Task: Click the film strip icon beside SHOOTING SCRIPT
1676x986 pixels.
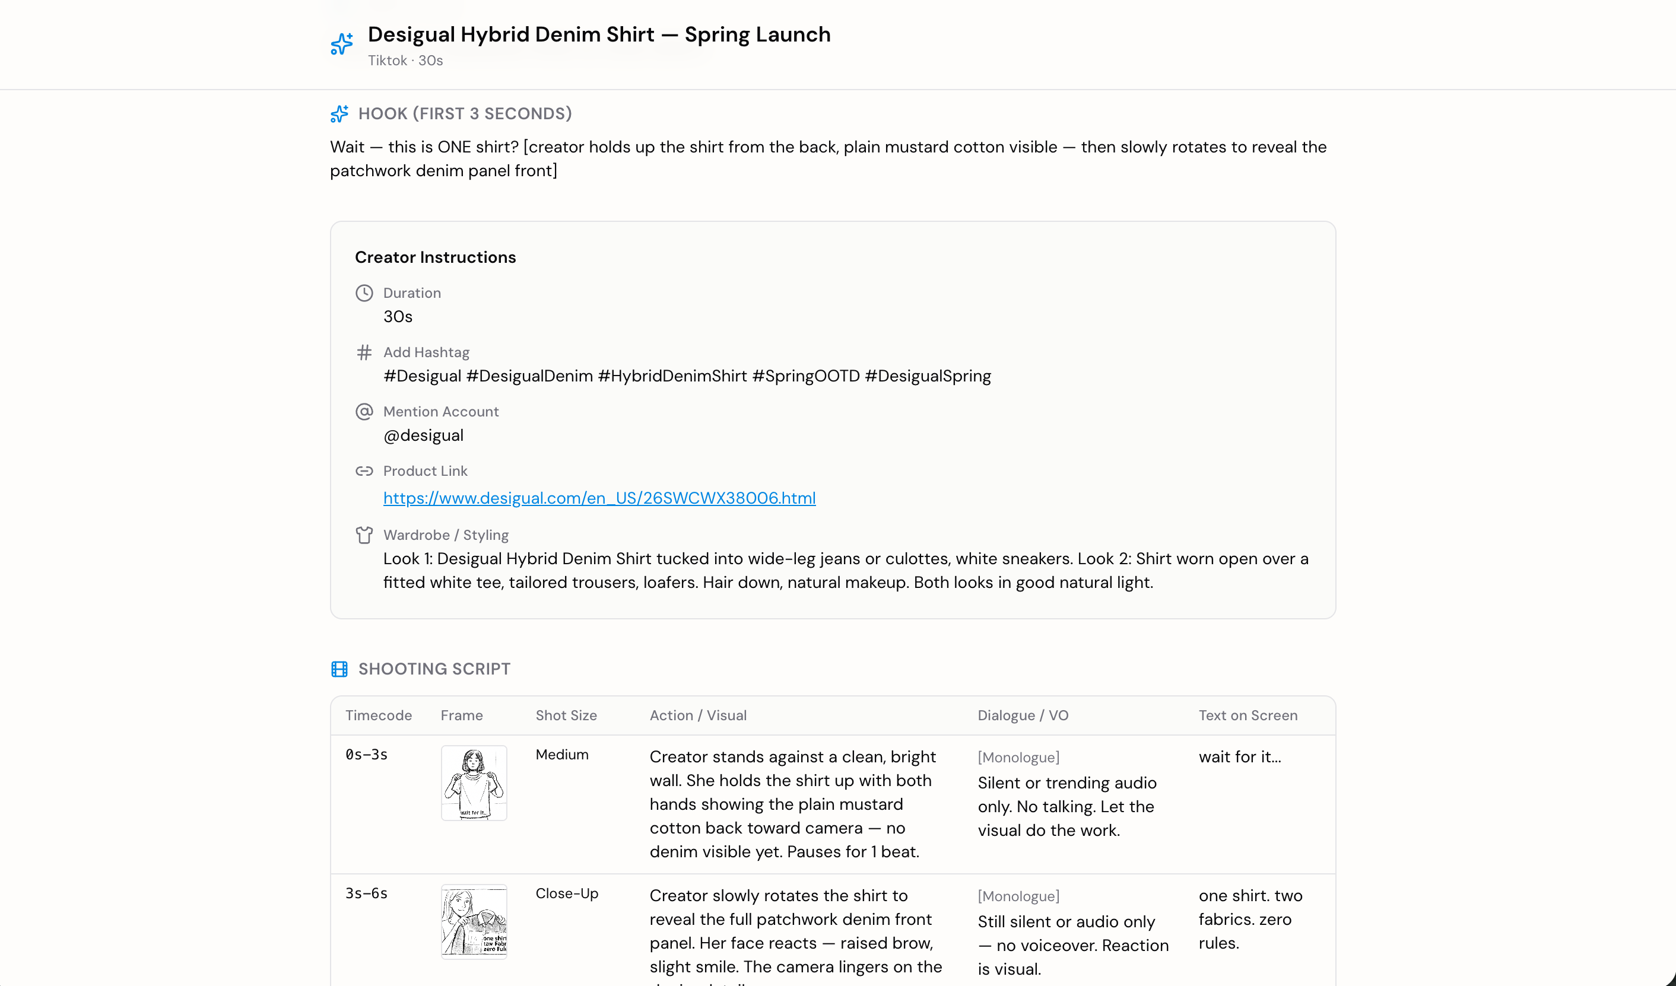Action: pyautogui.click(x=339, y=669)
